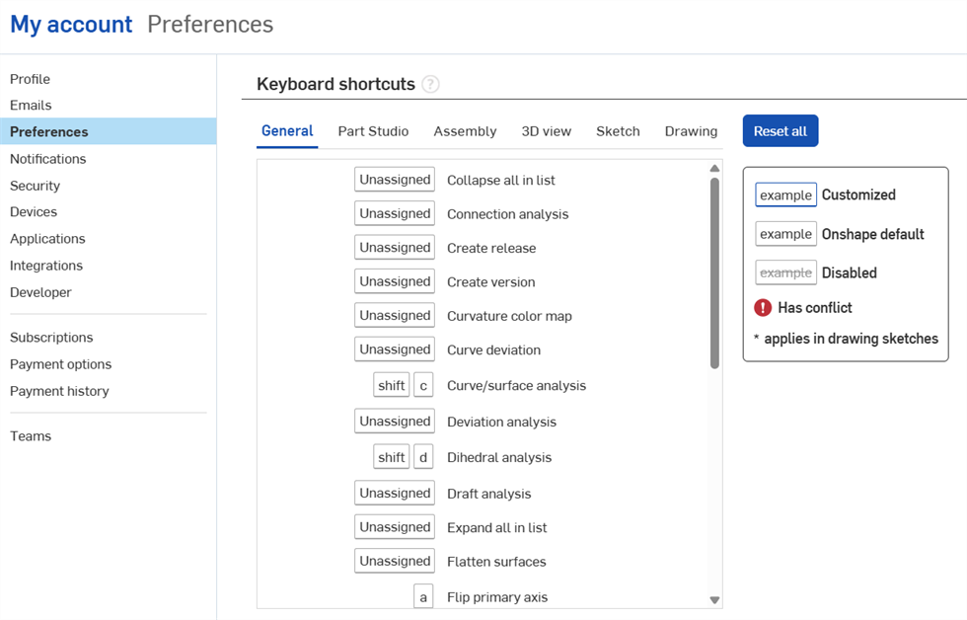Open the Security section
This screenshot has width=967, height=620.
[35, 185]
